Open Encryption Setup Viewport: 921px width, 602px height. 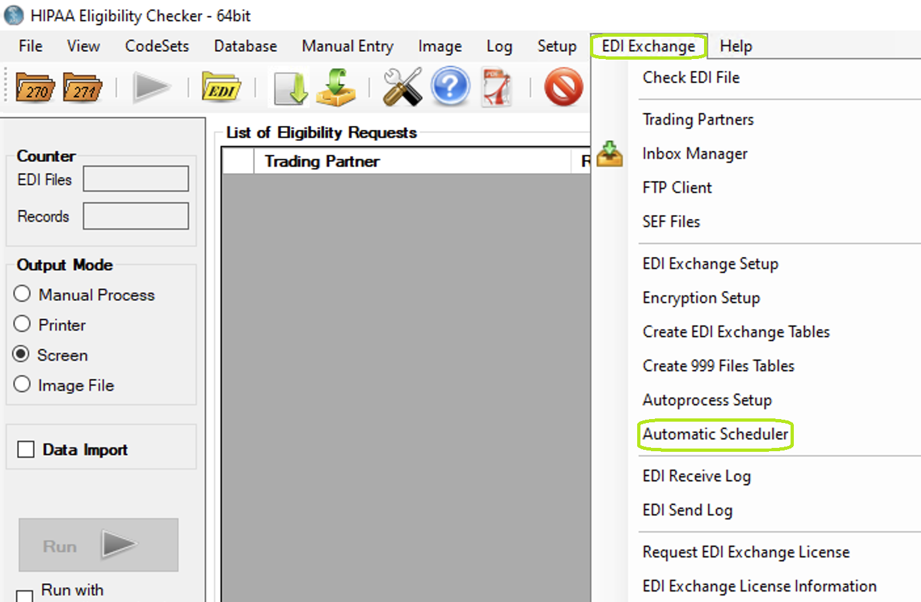(701, 298)
